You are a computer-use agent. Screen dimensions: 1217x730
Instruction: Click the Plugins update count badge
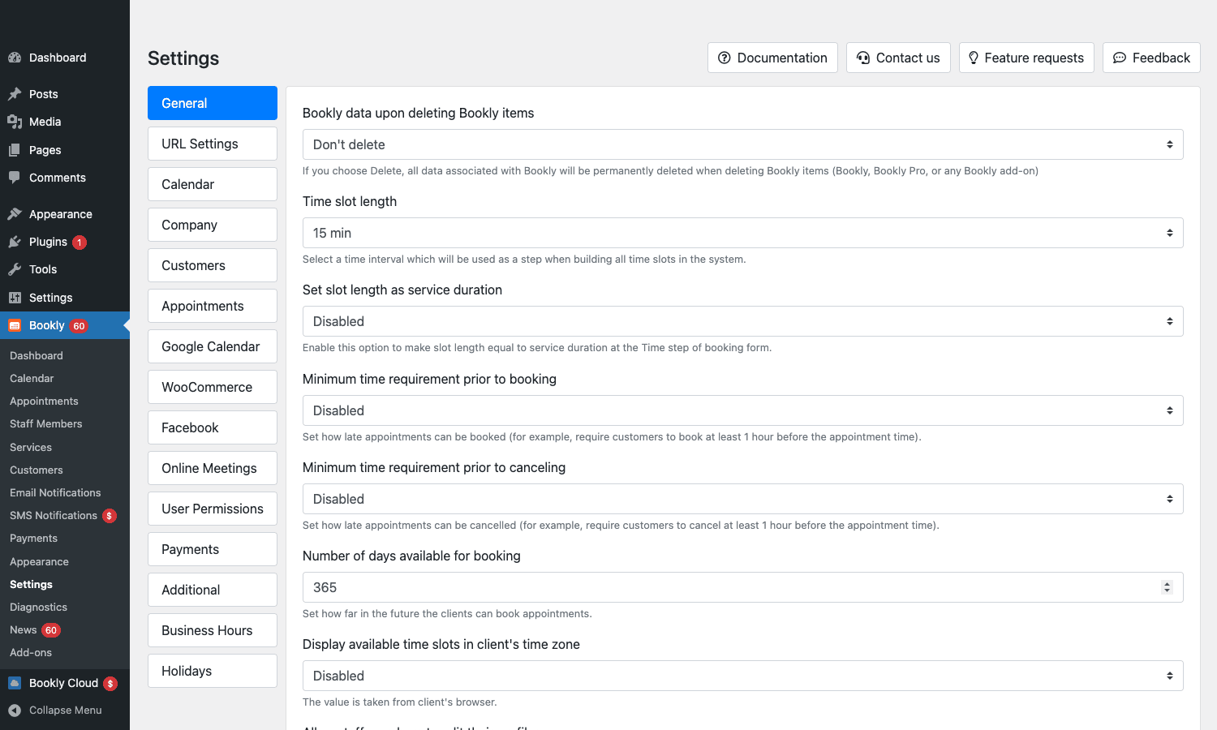click(80, 243)
